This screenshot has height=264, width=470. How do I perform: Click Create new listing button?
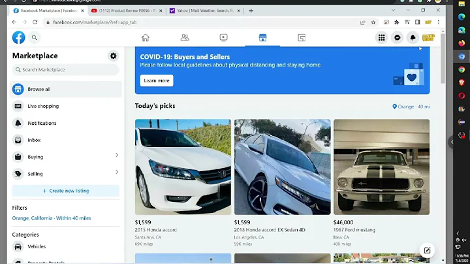pyautogui.click(x=66, y=191)
